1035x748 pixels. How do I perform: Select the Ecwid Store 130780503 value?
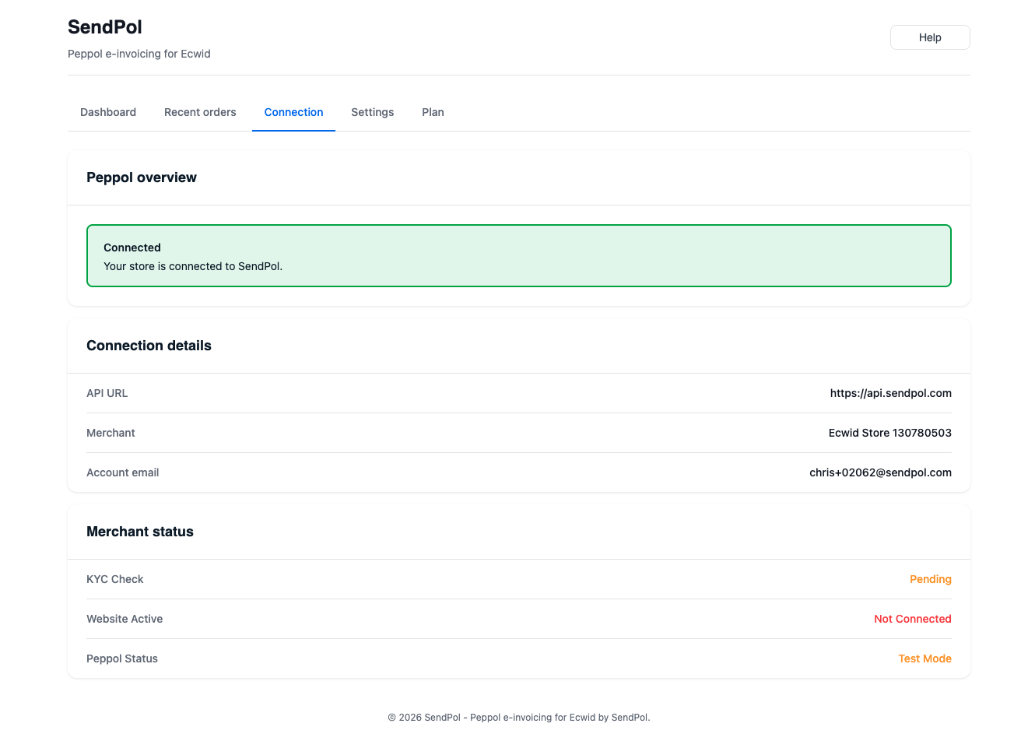(x=889, y=433)
